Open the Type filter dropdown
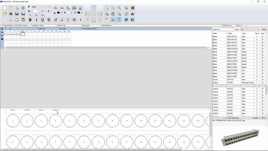The height and width of the screenshot is (151, 268). tap(250, 29)
